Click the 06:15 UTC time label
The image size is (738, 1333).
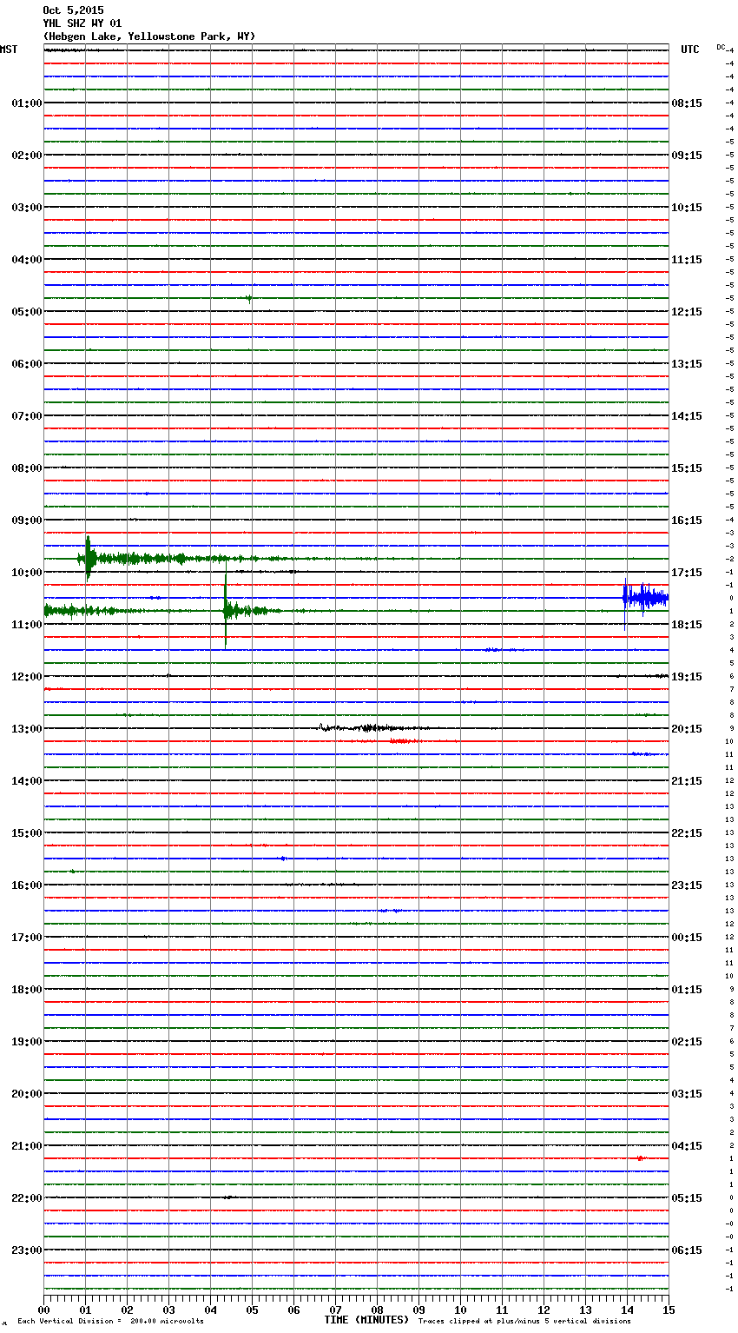[687, 1250]
